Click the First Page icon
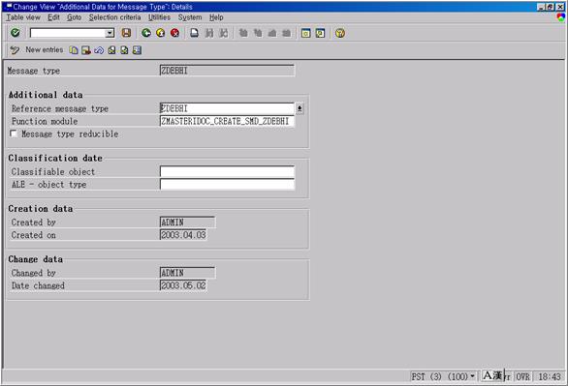 (x=243, y=33)
